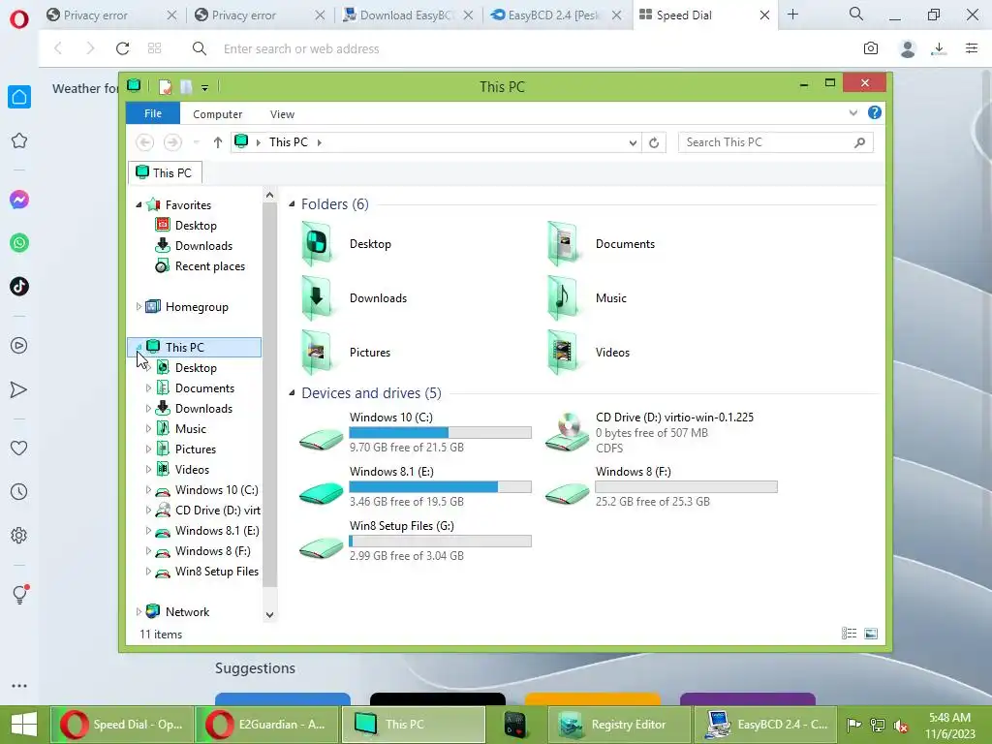Collapse the Devices and drives (5) group
The image size is (992, 744).
[x=292, y=393]
